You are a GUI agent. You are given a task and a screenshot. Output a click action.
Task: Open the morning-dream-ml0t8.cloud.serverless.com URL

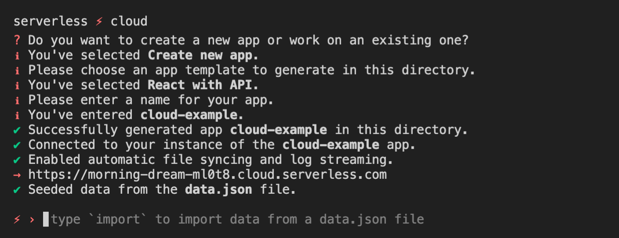click(x=208, y=175)
